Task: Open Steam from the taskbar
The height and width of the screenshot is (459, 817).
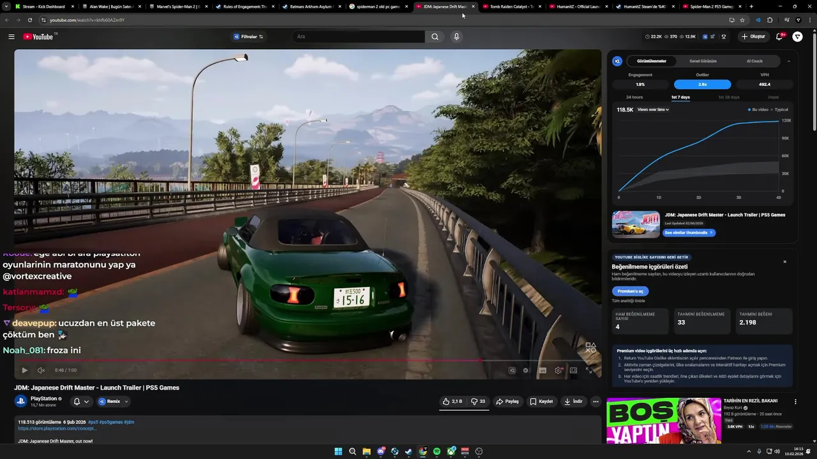Action: tap(408, 451)
